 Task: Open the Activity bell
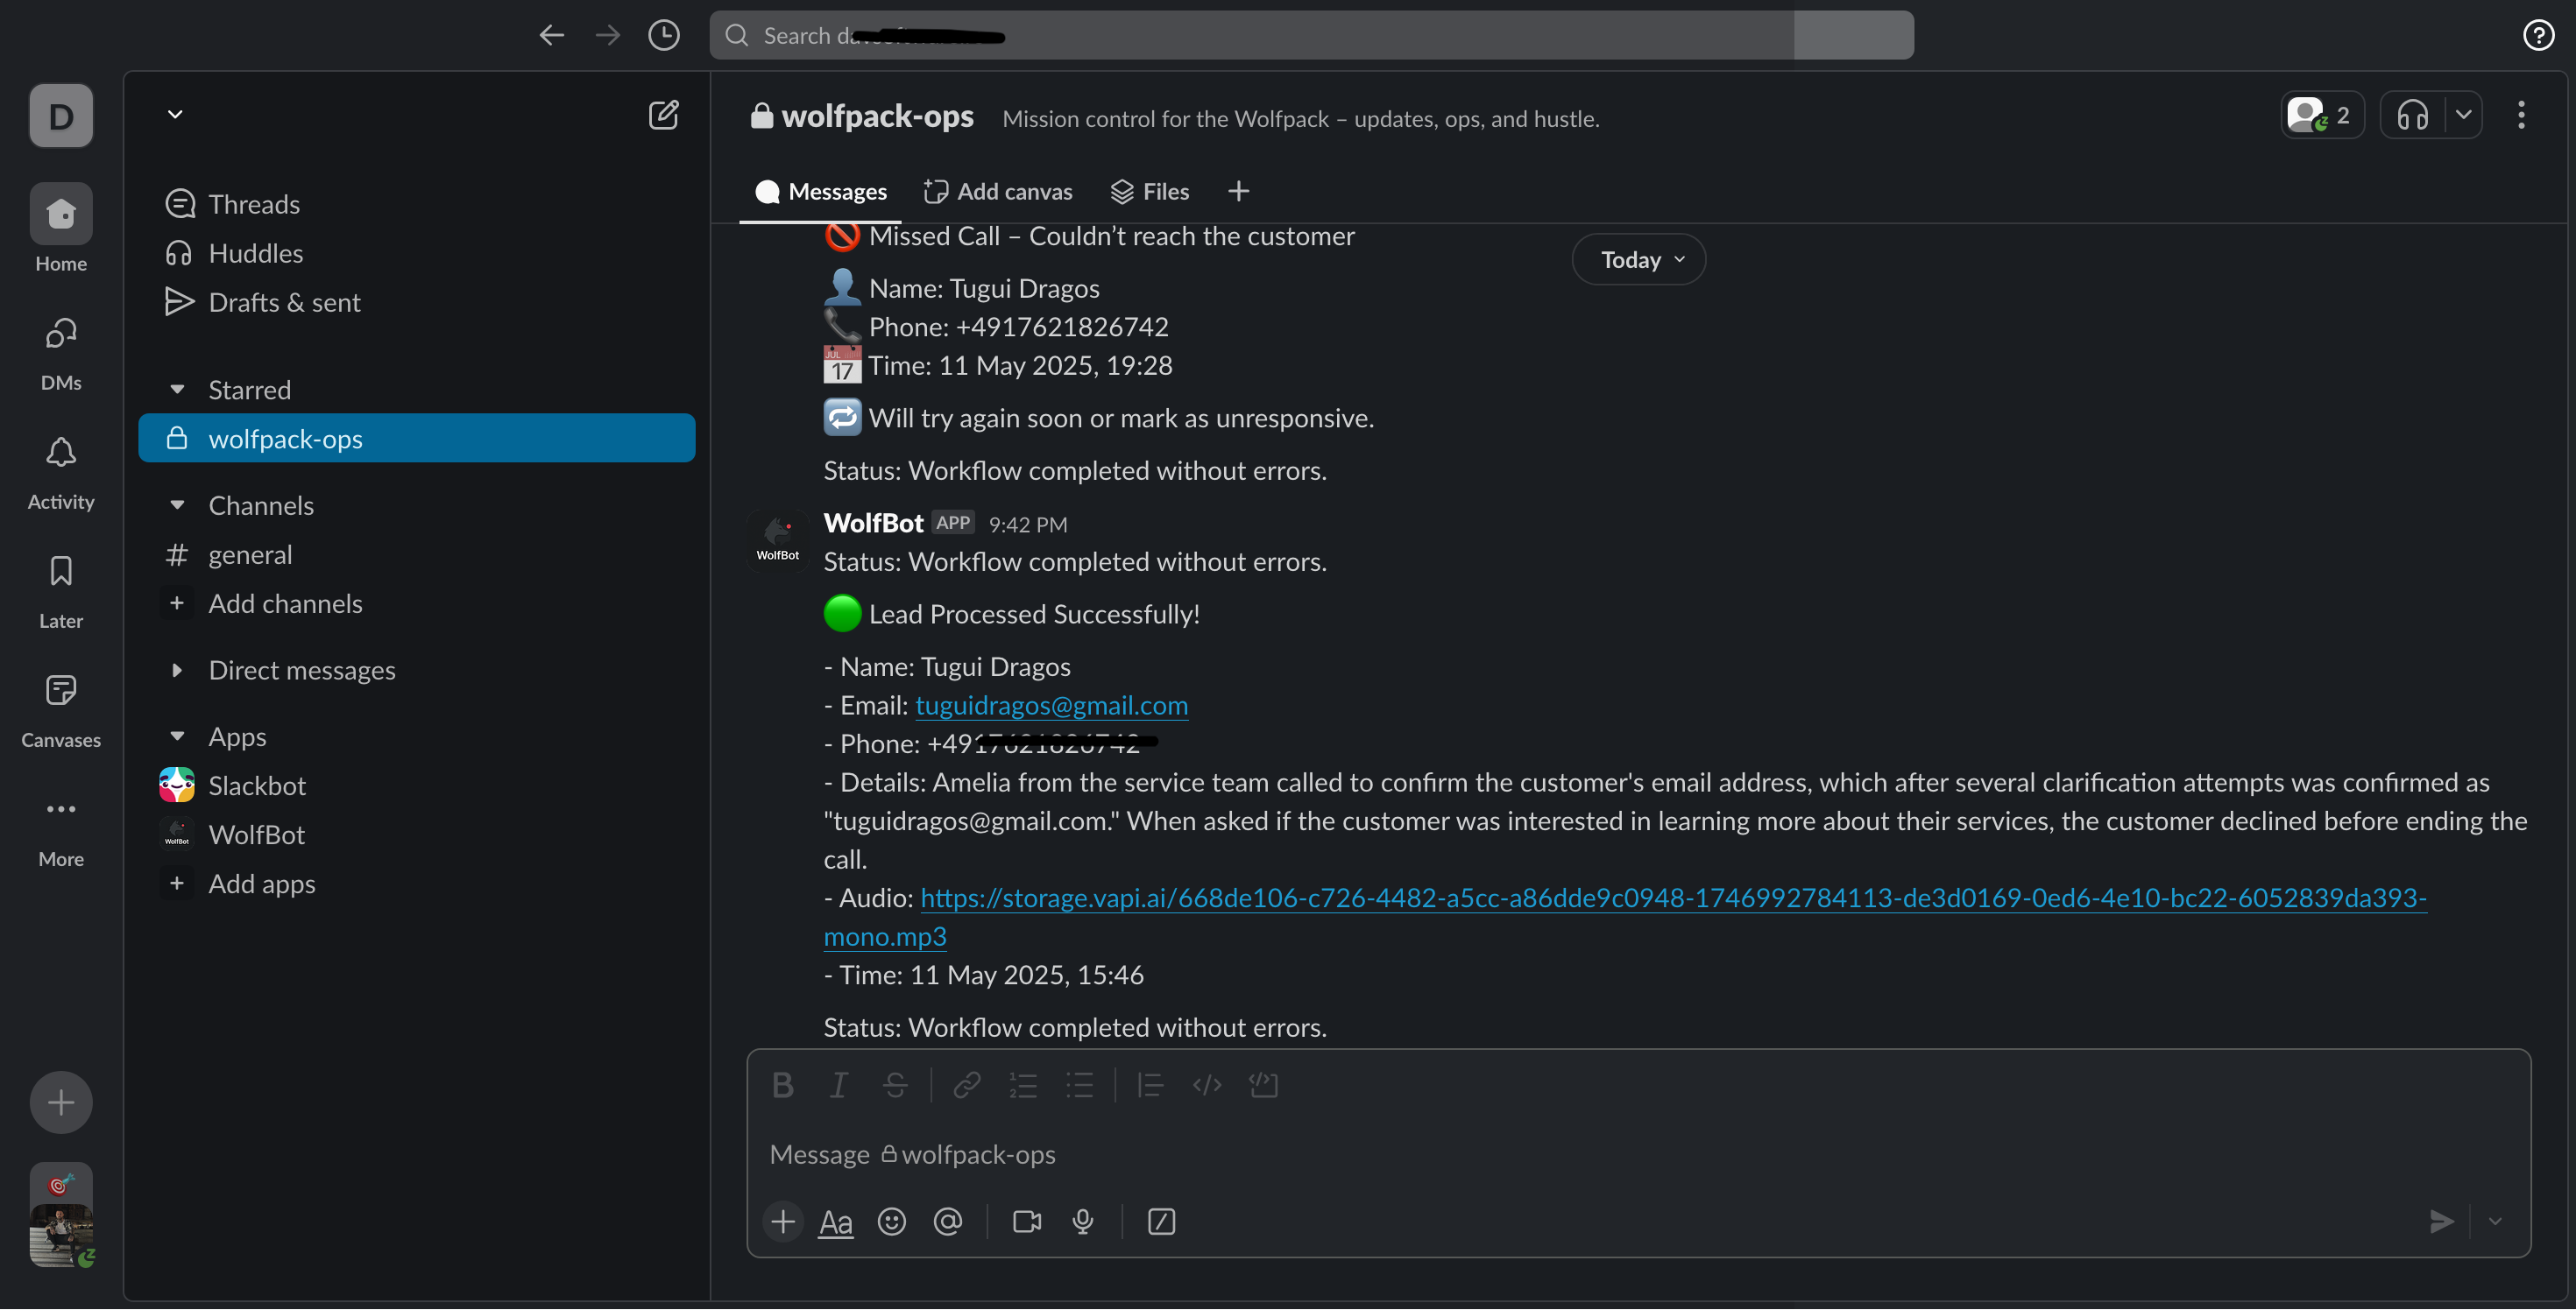[61, 473]
